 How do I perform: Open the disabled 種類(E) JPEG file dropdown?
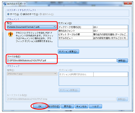tap(32, 74)
